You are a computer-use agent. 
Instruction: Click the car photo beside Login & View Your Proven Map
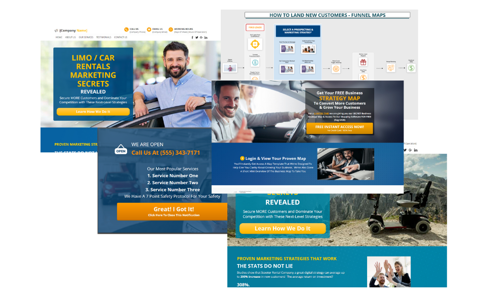tap(346, 164)
